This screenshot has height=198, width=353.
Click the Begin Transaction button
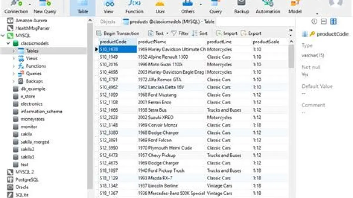click(118, 33)
